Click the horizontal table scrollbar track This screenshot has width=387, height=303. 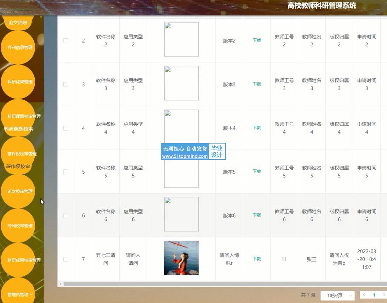point(224,284)
